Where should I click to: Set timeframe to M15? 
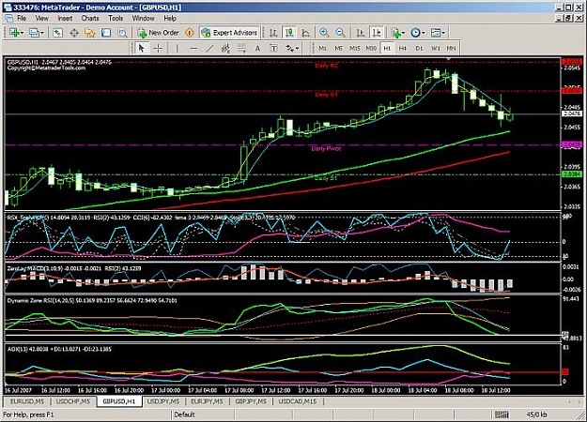(x=354, y=48)
